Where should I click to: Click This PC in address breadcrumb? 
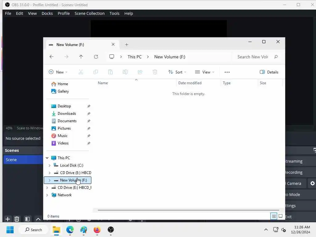click(135, 57)
